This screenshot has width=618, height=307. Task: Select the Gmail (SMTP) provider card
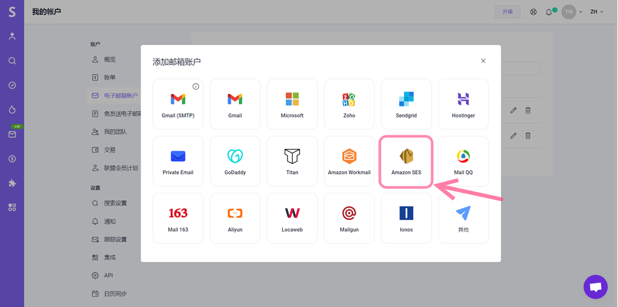178,104
